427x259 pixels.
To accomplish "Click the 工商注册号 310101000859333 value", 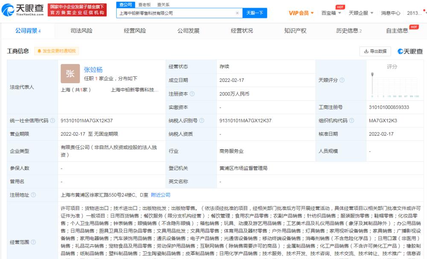I will coord(389,107).
